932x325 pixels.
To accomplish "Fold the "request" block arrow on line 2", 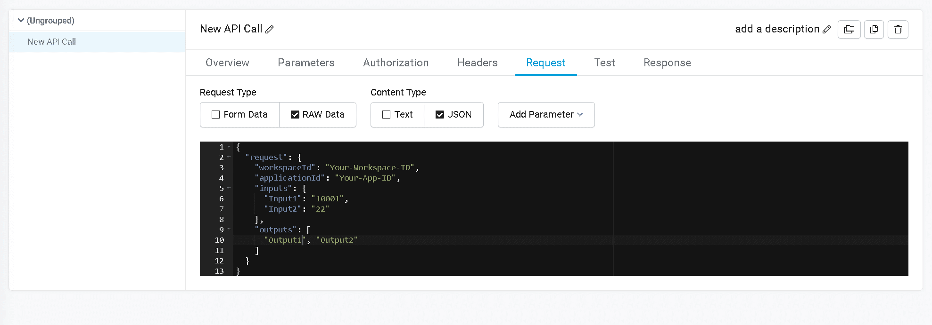I will click(x=229, y=157).
